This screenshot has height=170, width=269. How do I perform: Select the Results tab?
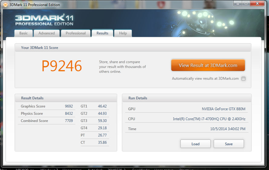[102, 33]
